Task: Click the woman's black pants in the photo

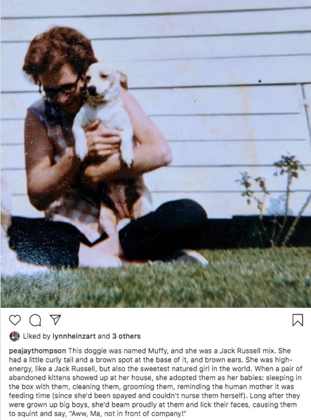Action: 161,228
